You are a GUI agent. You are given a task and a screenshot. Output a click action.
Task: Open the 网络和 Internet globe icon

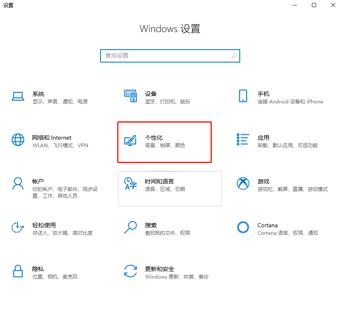[x=18, y=140]
